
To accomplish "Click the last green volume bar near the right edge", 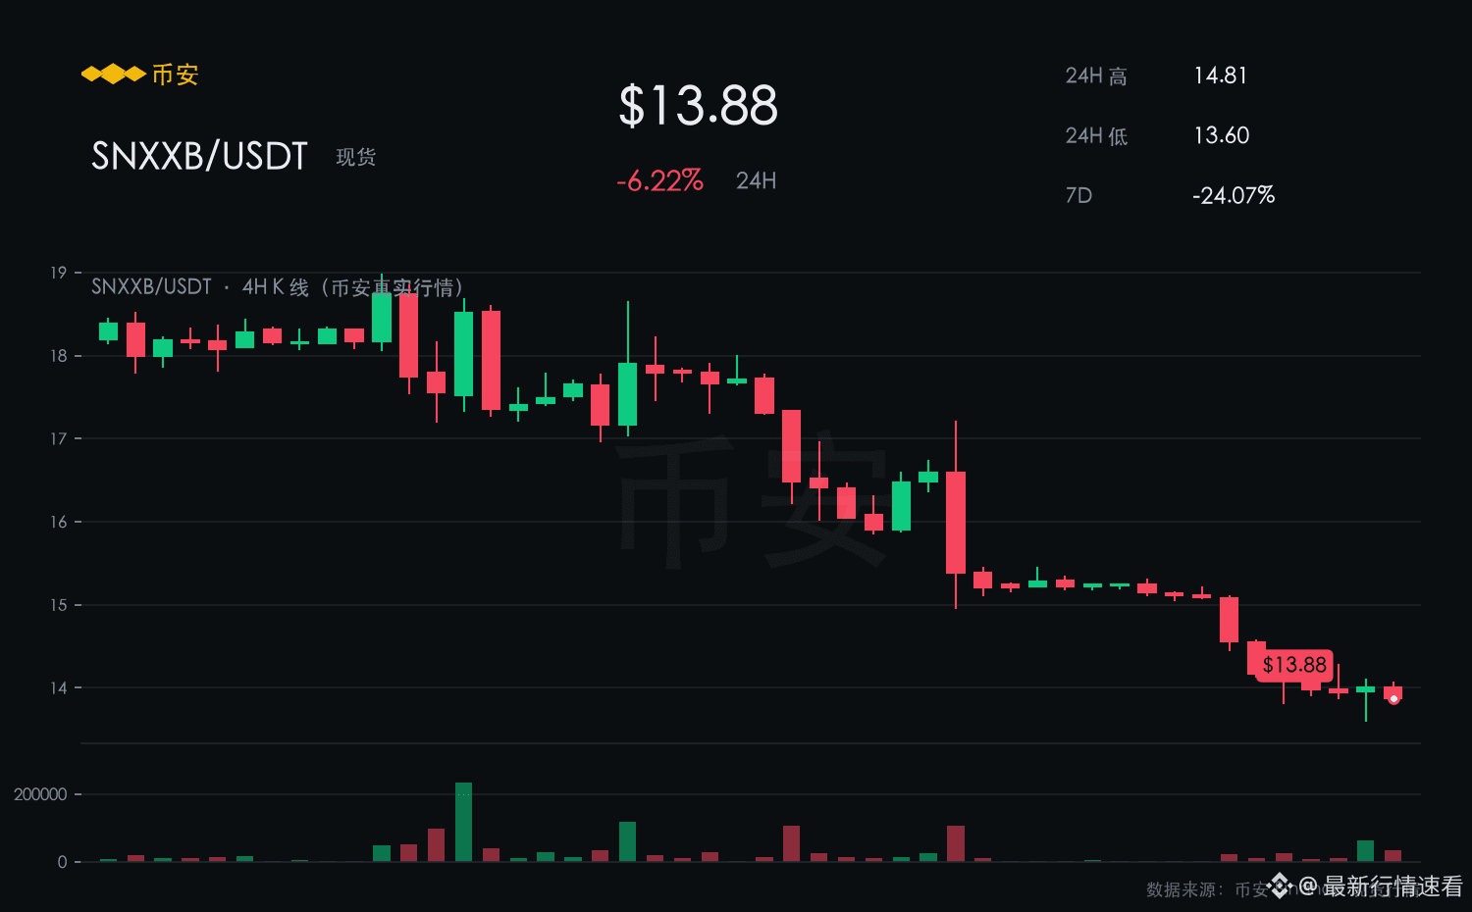I will point(1365,851).
